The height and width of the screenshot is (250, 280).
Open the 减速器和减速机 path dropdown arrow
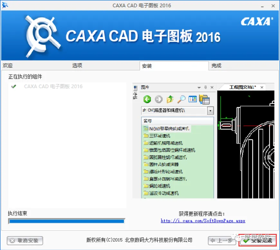click(210, 111)
